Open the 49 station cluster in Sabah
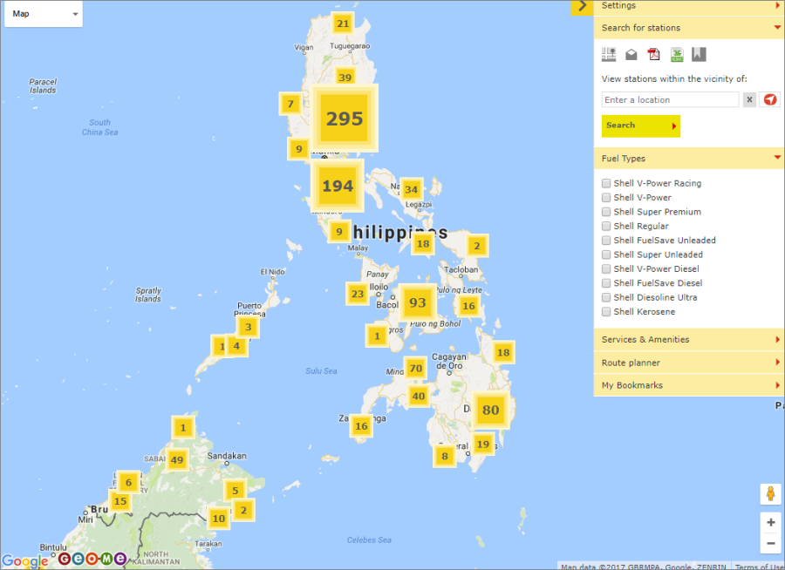Viewport: 785px width, 570px height. [x=177, y=460]
